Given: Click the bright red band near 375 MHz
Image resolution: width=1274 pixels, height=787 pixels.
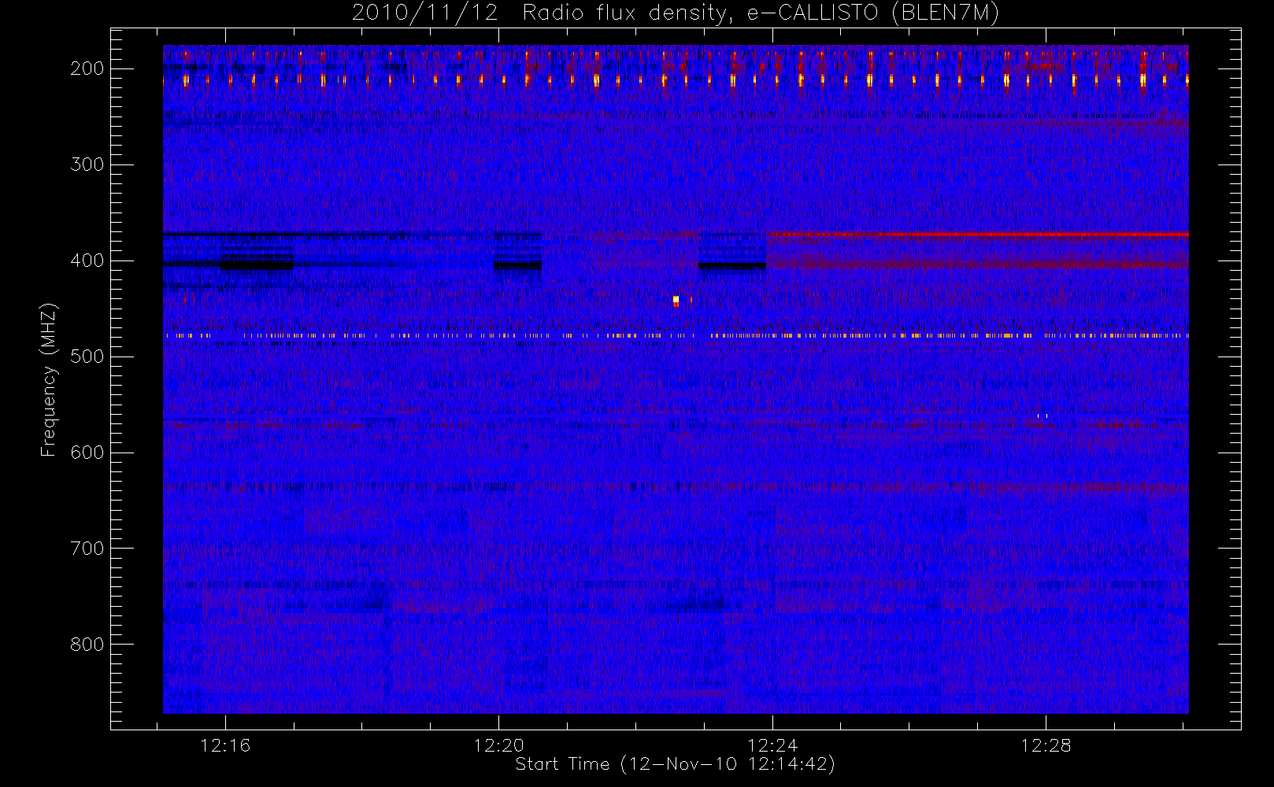Looking at the screenshot, I should pos(977,235).
